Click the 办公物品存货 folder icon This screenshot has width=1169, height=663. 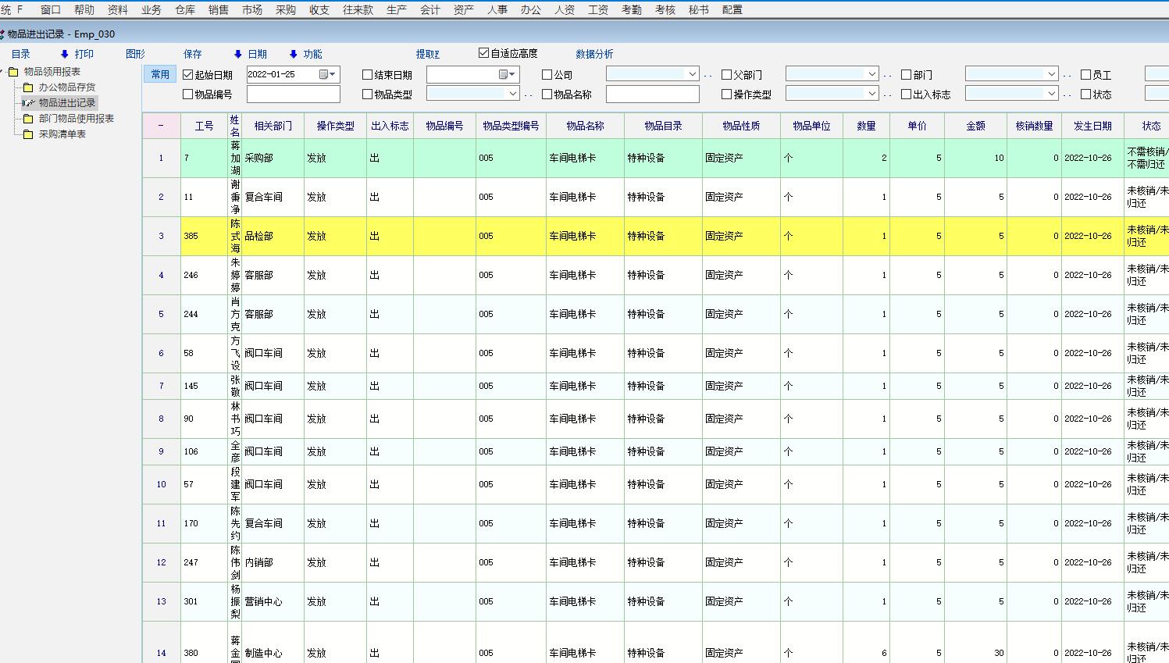click(28, 87)
